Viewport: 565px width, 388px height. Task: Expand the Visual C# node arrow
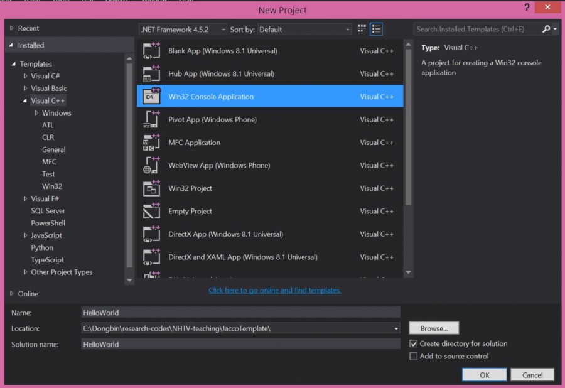25,76
